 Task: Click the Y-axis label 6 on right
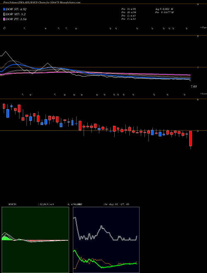pos(198,99)
